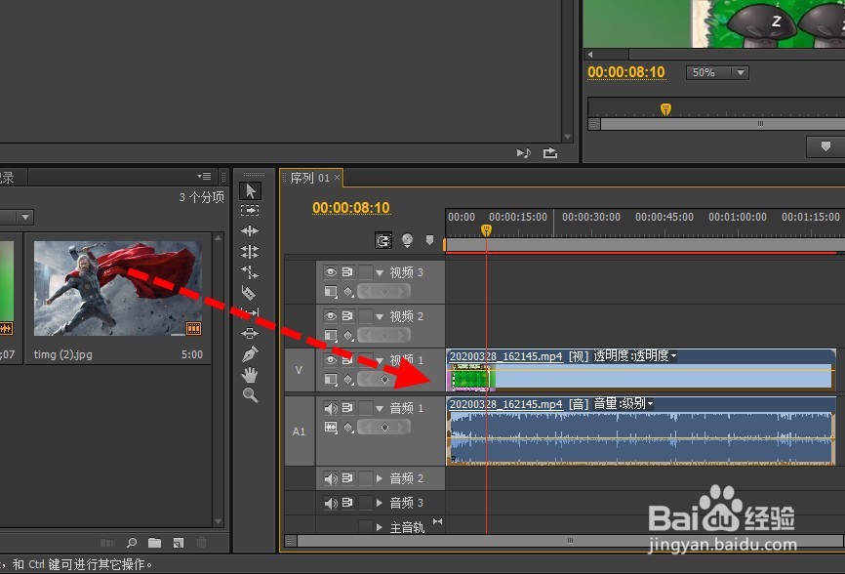Collapse the 视频 3 track triangle
Screen dimensions: 845x574
point(380,272)
